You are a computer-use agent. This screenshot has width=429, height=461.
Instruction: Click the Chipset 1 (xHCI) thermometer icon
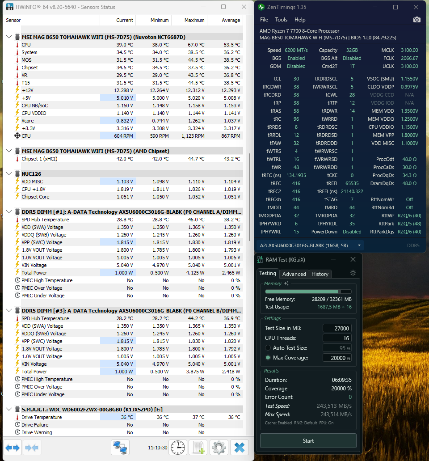(x=17, y=159)
